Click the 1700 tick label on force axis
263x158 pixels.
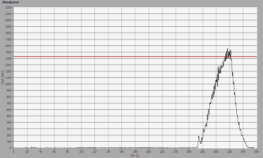click(x=8, y=39)
